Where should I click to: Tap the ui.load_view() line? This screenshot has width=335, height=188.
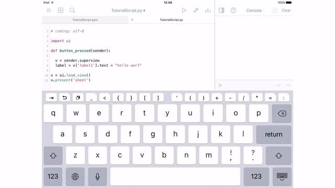click(x=71, y=75)
